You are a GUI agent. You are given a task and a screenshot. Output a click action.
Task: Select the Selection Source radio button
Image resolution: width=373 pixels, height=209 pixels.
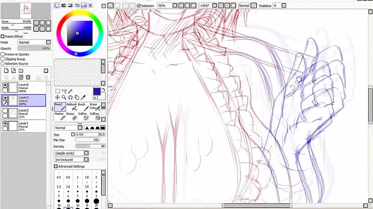[2, 64]
